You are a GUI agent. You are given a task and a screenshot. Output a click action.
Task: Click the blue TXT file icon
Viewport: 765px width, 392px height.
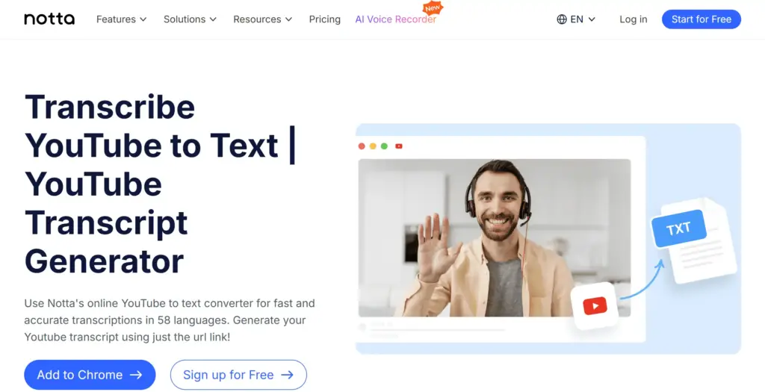pos(679,228)
